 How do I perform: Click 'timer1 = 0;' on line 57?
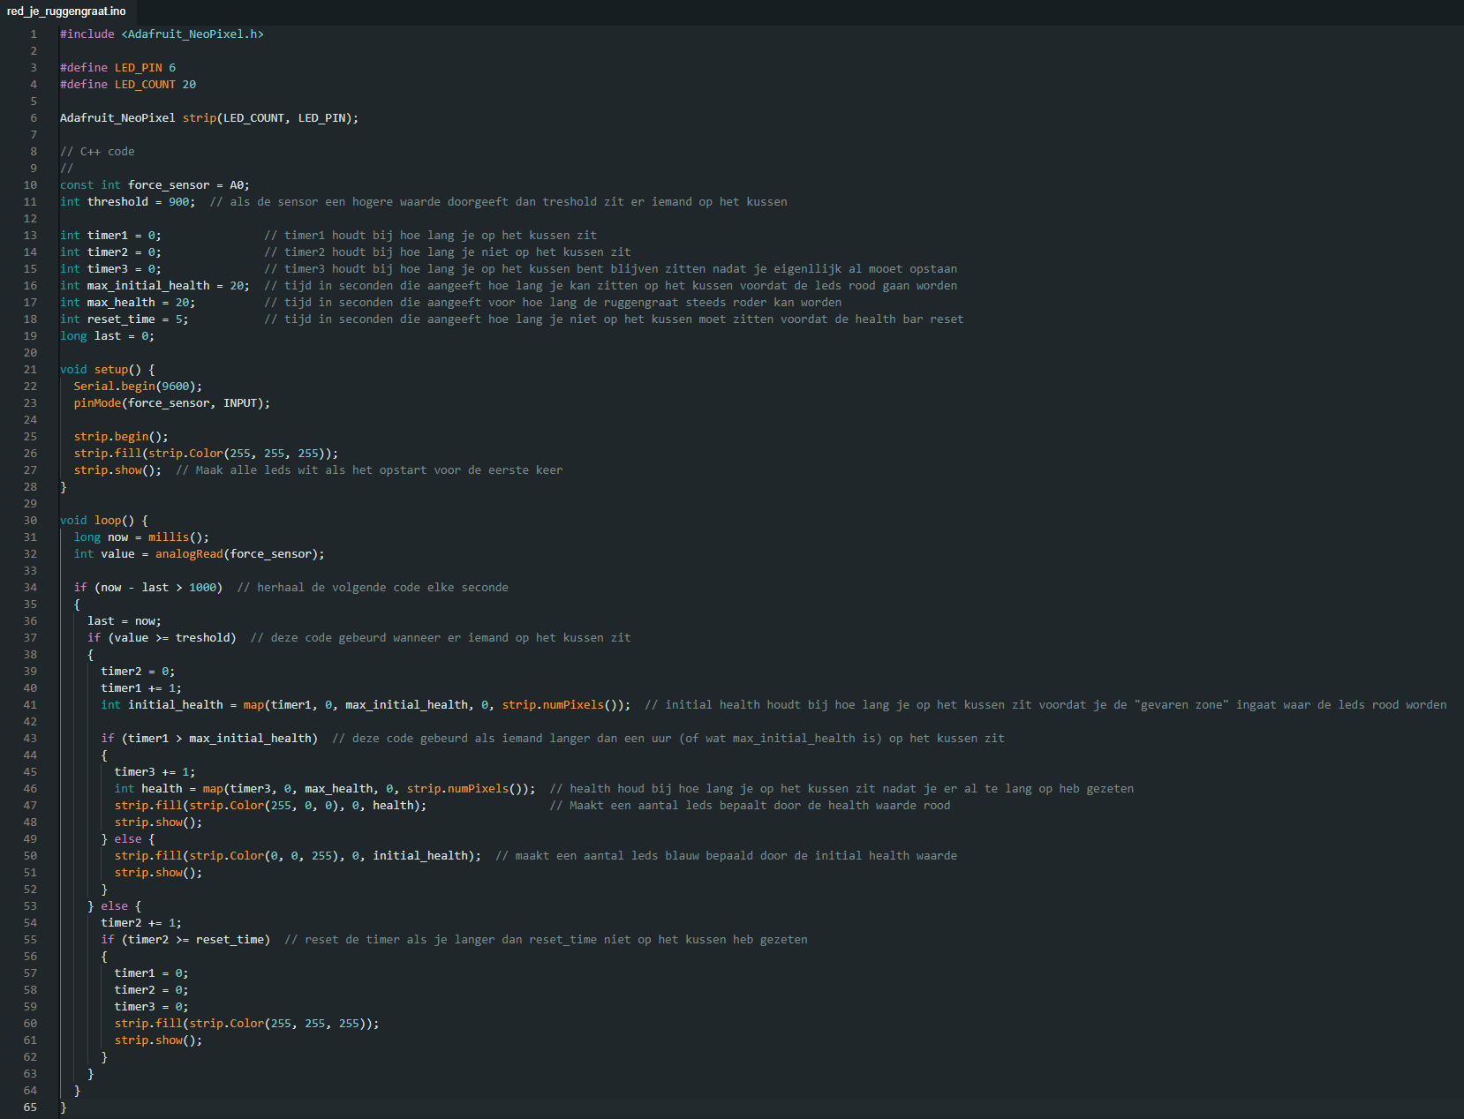(151, 973)
